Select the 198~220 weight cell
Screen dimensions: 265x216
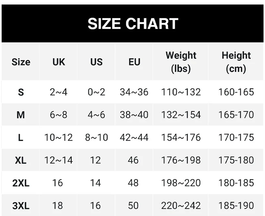(x=181, y=183)
